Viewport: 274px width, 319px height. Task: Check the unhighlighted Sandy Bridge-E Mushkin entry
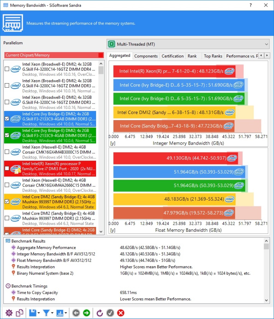[x=7, y=218]
